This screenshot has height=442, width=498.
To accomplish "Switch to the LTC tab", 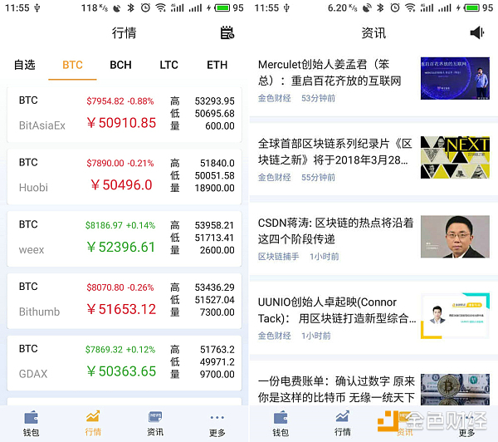I will pos(168,65).
